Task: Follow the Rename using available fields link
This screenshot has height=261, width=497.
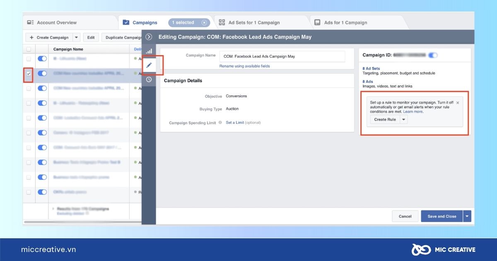Action: point(245,66)
